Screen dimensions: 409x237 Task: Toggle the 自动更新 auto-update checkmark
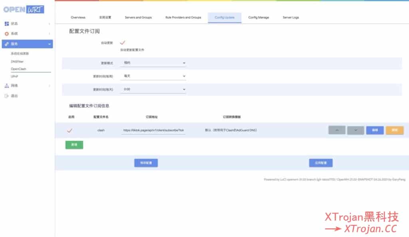pyautogui.click(x=123, y=42)
